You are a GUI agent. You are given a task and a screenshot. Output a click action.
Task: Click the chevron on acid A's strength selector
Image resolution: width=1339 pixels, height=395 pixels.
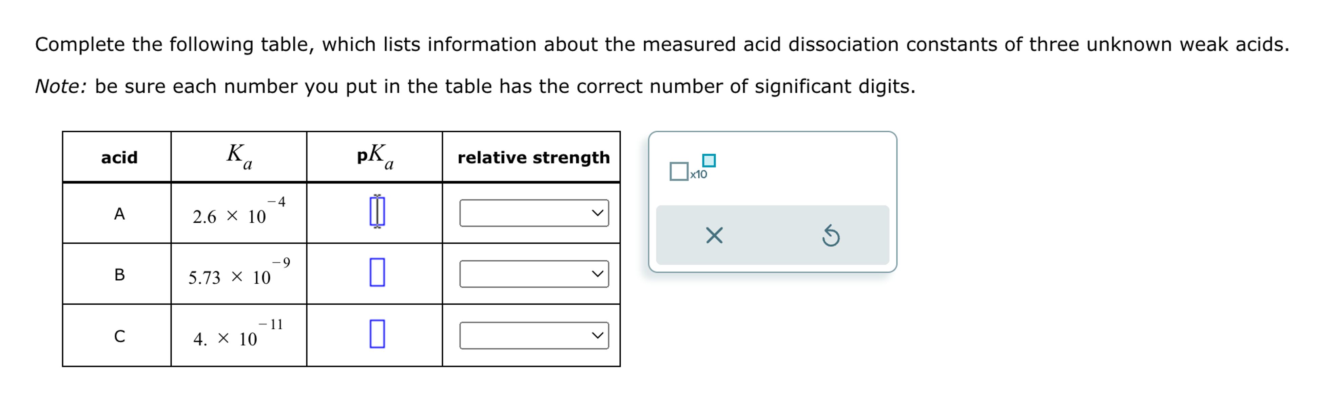point(598,212)
